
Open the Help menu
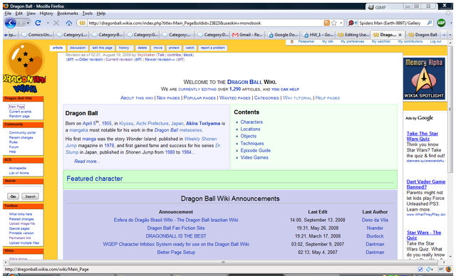(101, 14)
